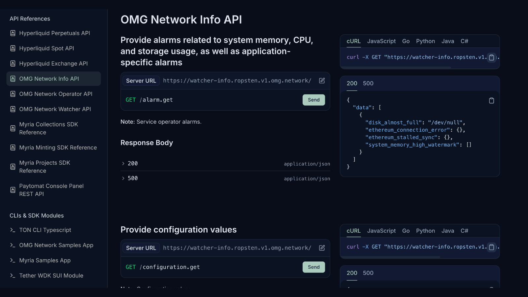
Task: Edit the server URL for configuration.get endpoint
Action: pos(322,248)
